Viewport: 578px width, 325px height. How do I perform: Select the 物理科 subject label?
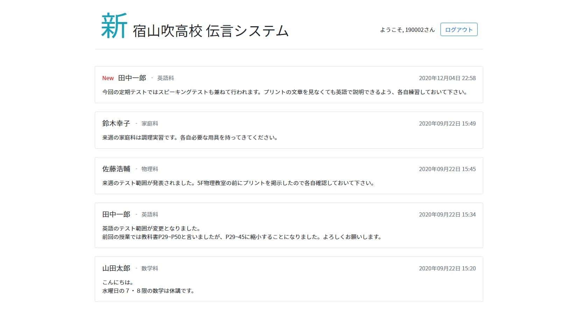click(x=150, y=169)
